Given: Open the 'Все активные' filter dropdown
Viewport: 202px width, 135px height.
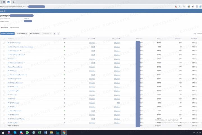Looking at the screenshot, I should (35, 33).
